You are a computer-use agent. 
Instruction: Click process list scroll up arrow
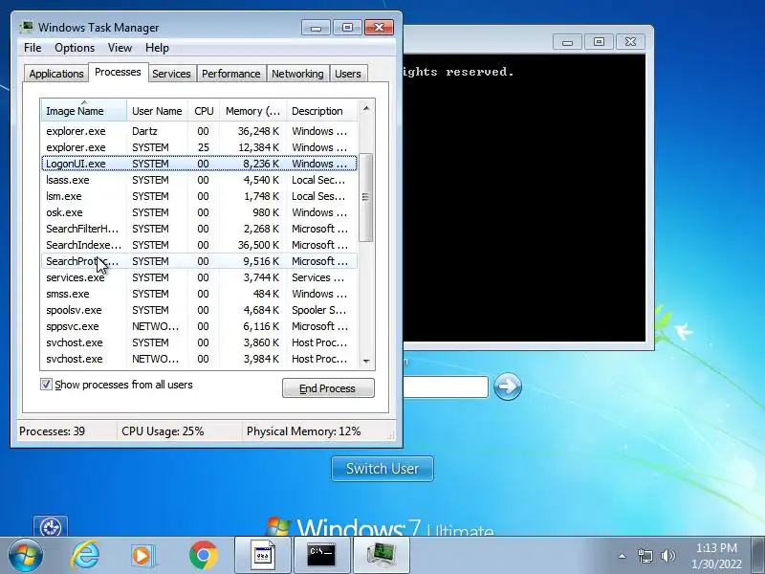click(x=366, y=108)
